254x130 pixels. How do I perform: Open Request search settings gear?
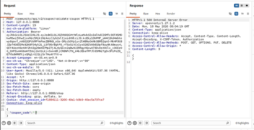click(x=9, y=123)
